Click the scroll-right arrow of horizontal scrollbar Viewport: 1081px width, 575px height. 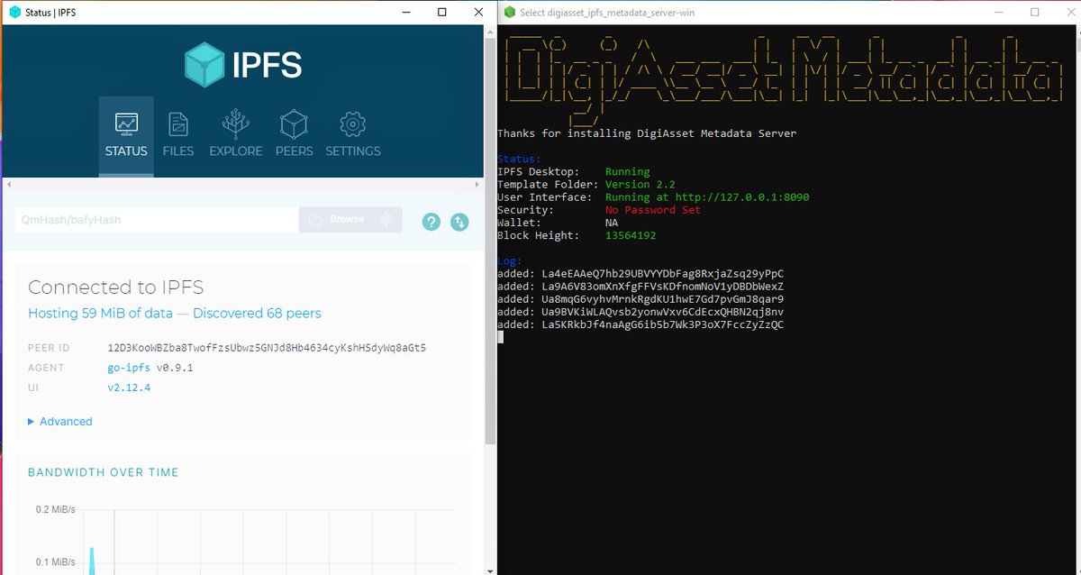click(x=477, y=185)
